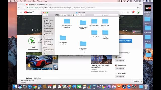Open Desktop under Favorites

coord(48,31)
